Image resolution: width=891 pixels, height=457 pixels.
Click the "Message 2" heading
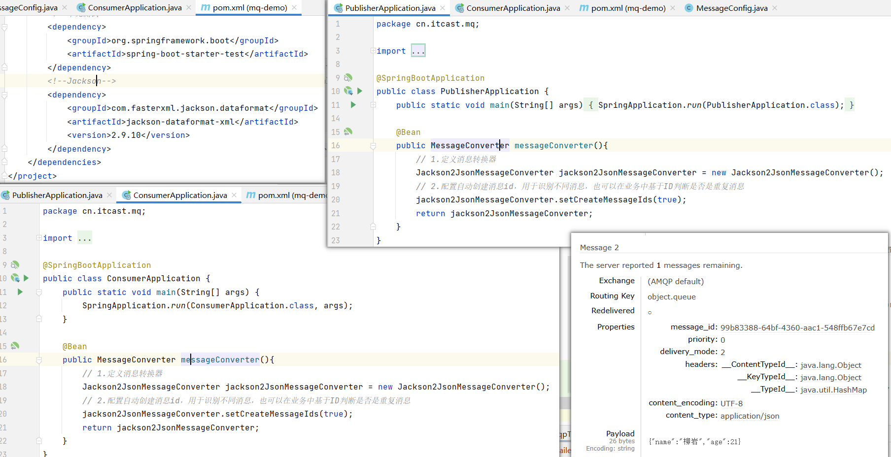(599, 248)
